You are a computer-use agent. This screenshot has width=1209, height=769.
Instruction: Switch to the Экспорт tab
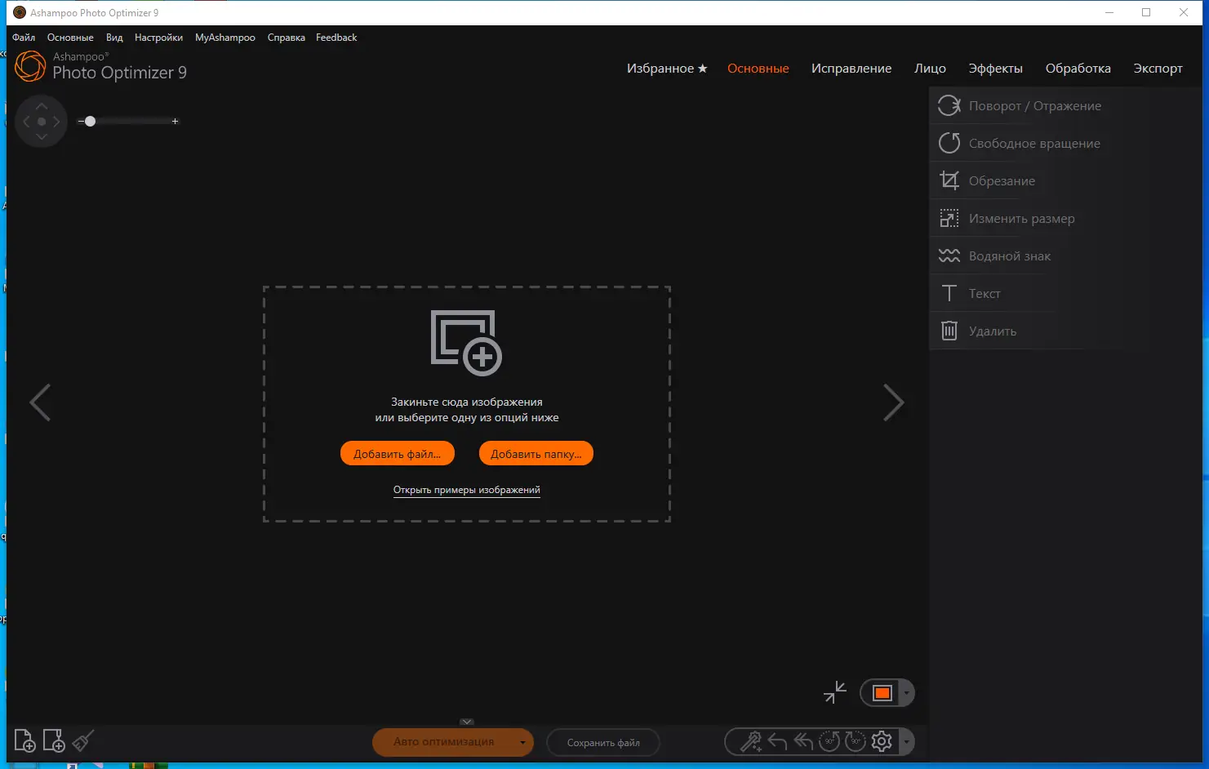click(1158, 69)
